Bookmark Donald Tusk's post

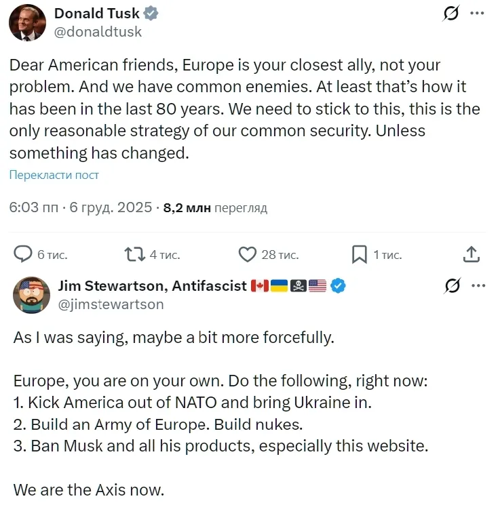[359, 254]
